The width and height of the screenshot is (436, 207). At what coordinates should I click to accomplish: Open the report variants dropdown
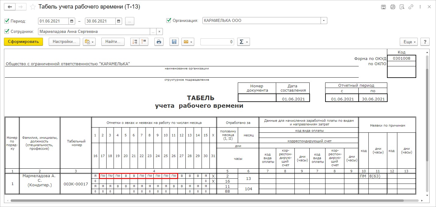tap(89, 42)
